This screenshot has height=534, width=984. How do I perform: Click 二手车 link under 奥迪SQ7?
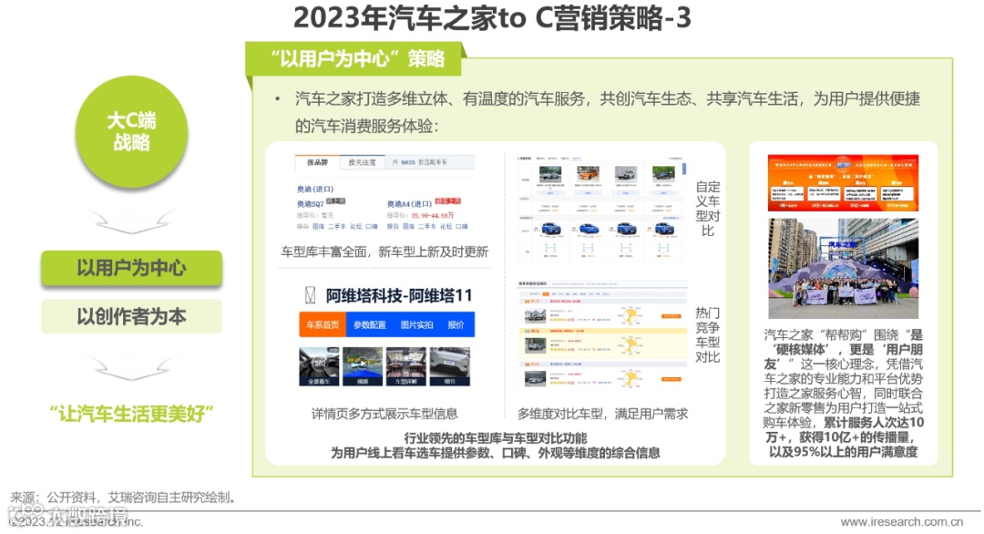click(x=337, y=227)
